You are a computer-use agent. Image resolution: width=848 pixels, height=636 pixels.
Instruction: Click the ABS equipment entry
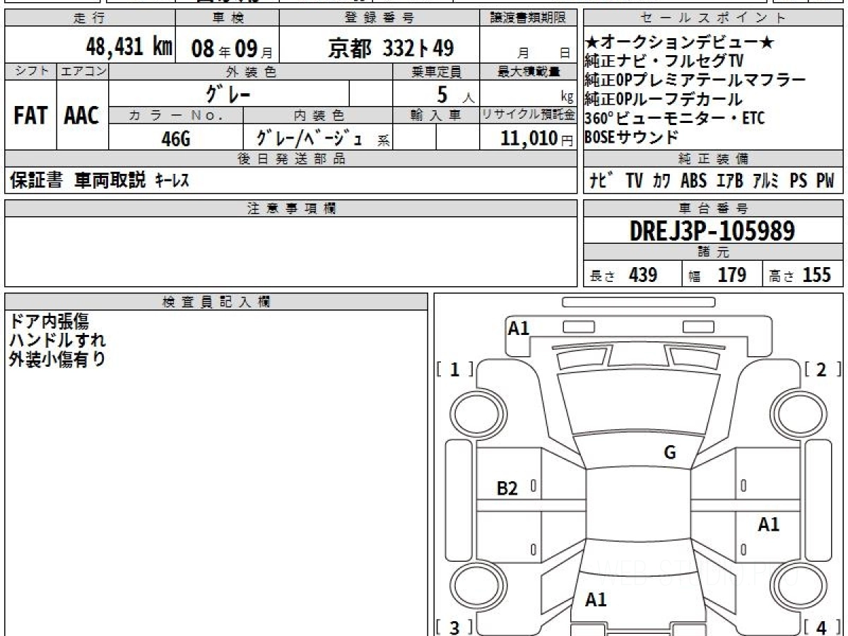[x=693, y=181]
